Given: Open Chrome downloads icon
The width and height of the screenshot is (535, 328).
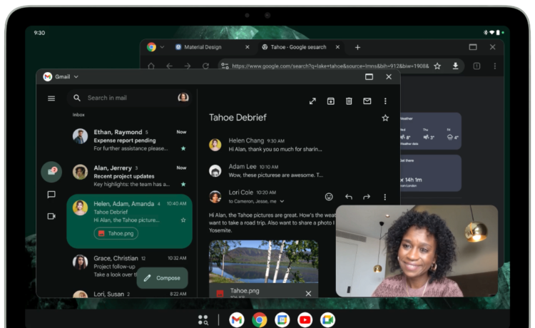Looking at the screenshot, I should tap(455, 66).
